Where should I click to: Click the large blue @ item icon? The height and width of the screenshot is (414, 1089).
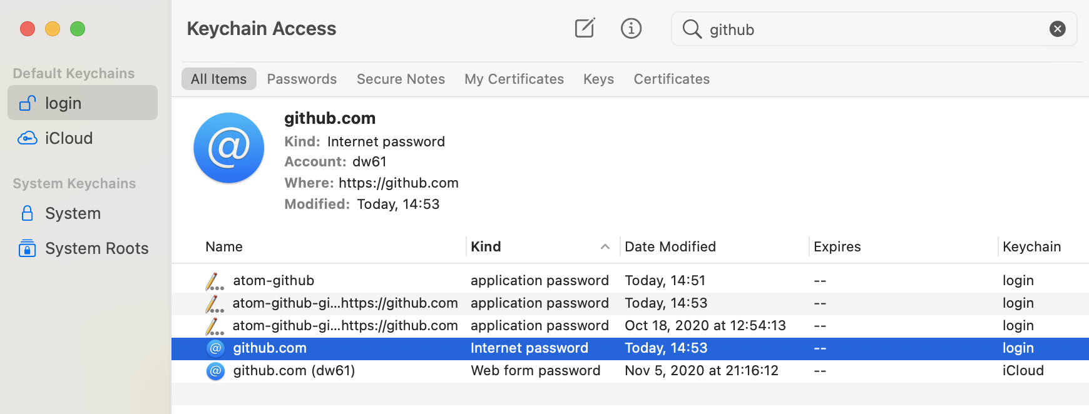229,148
